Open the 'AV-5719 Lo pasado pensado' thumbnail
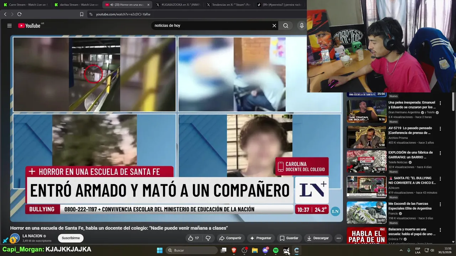The width and height of the screenshot is (456, 256). tap(367, 137)
